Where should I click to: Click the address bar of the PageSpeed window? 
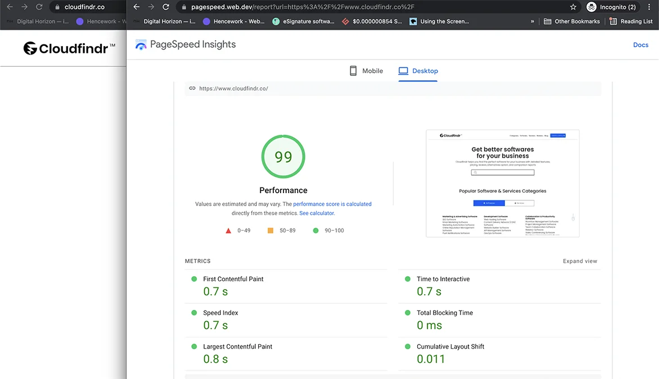378,7
